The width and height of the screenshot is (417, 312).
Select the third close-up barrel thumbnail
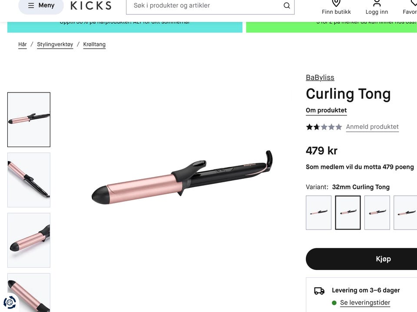(29, 240)
